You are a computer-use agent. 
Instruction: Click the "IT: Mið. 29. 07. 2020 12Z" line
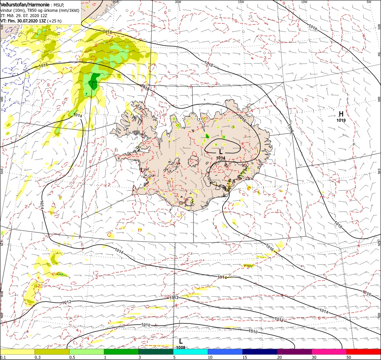click(24, 16)
